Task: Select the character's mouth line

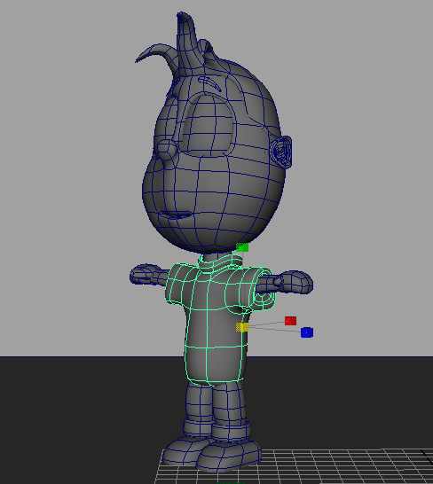Action: coord(175,215)
